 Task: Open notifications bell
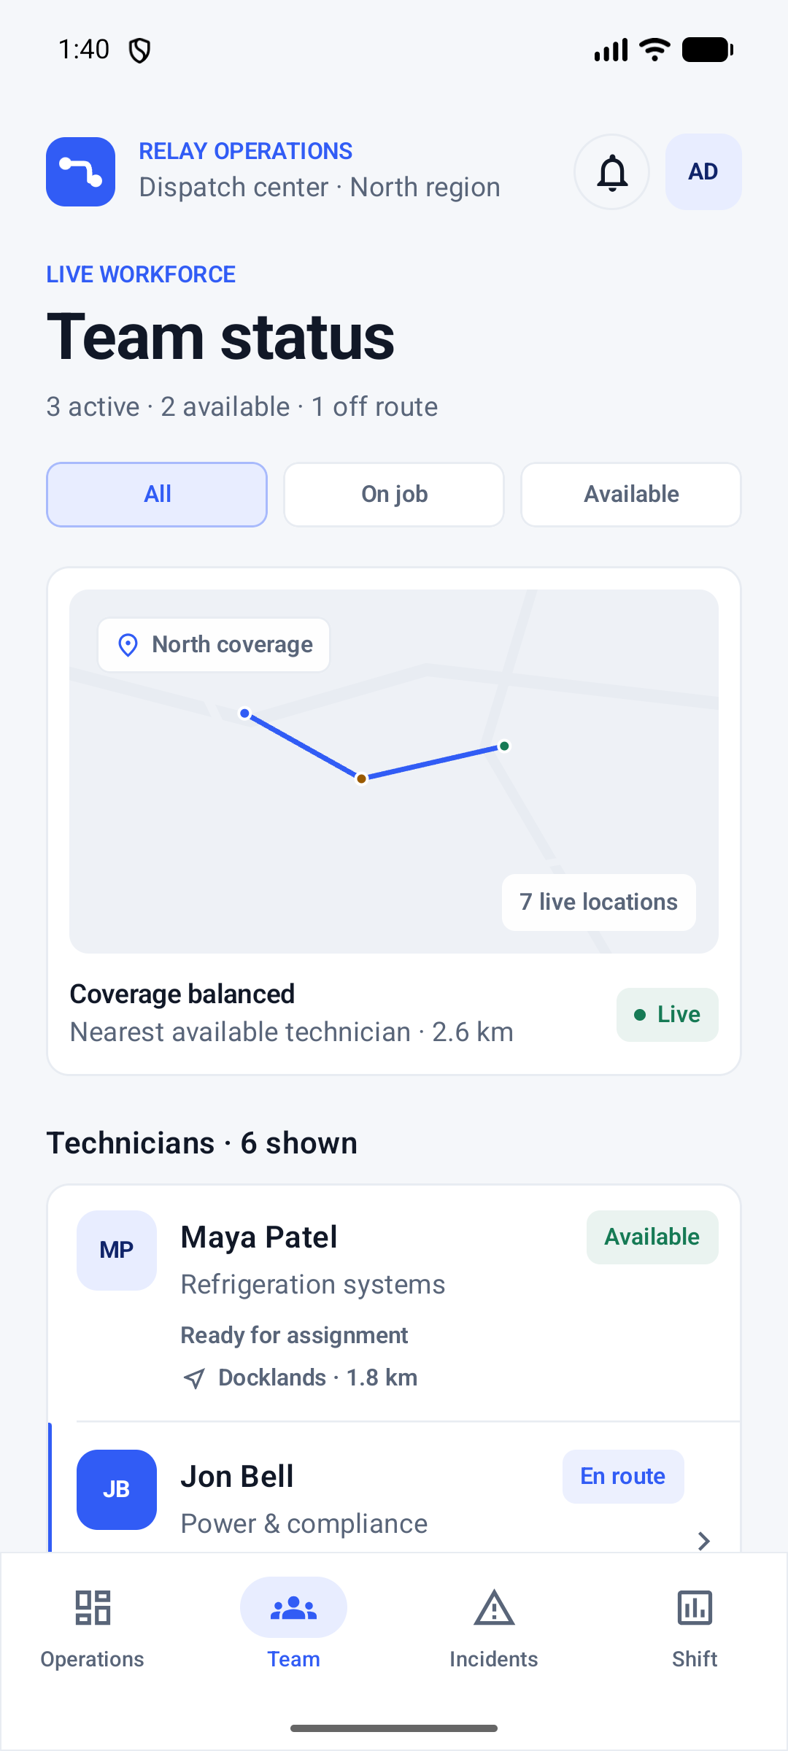pyautogui.click(x=612, y=172)
